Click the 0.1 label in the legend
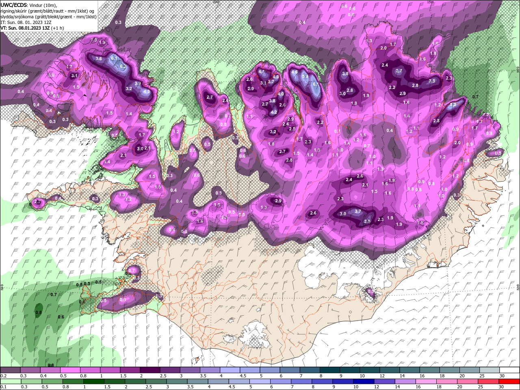Screen dimensions: 520x390 pos(4,387)
